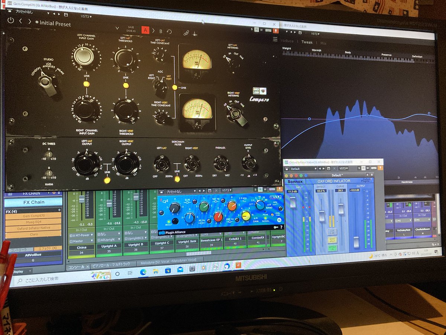Toggle BAND SPLIT button in Oxford Inflator

pyautogui.click(x=332, y=240)
